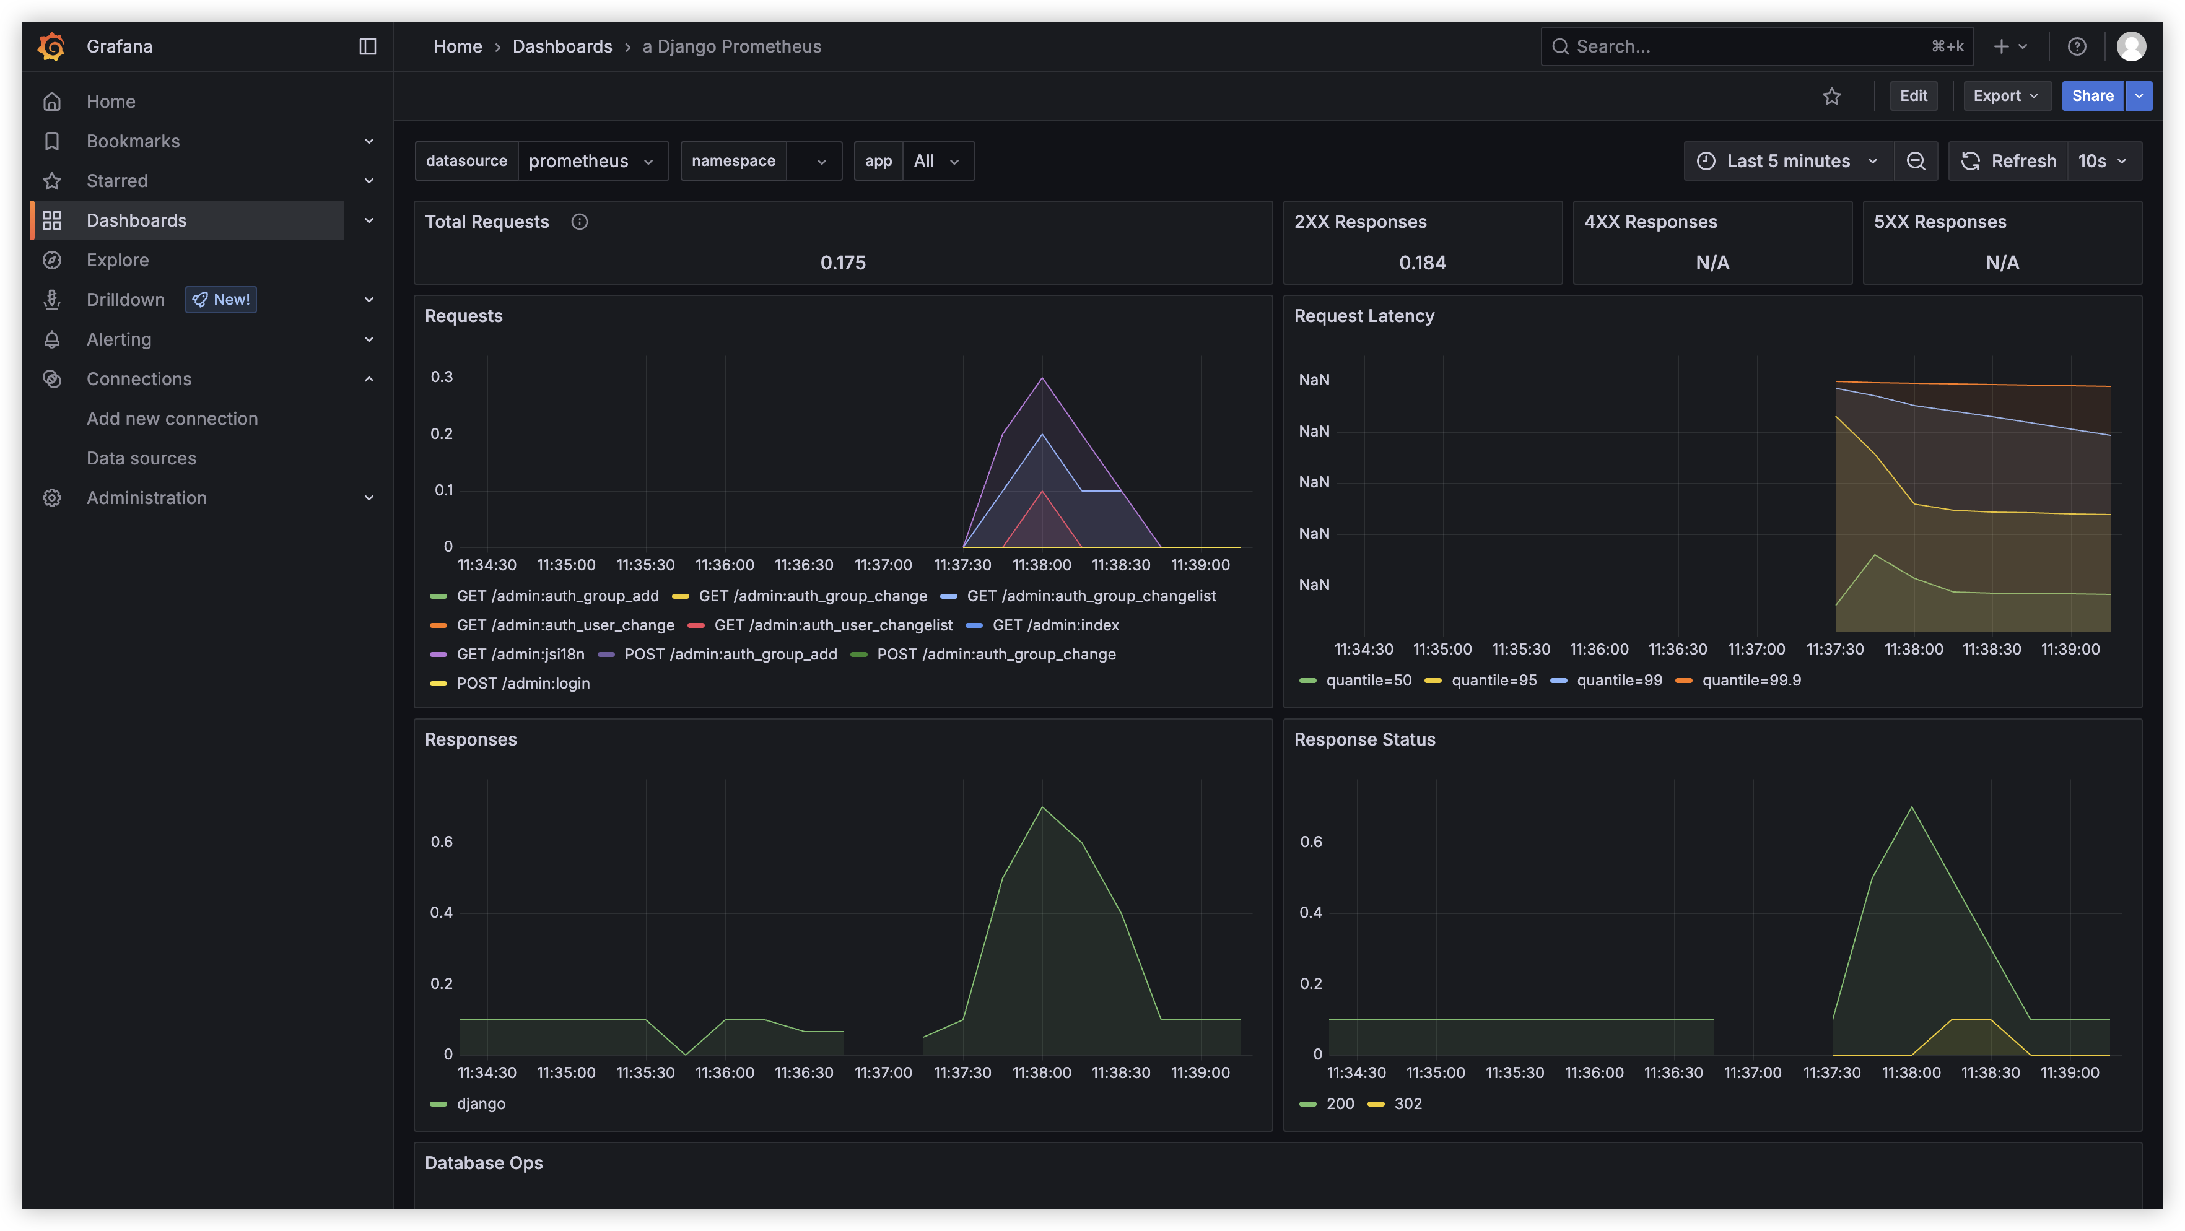Open the app All dropdown
Screen dimensions: 2185x1231
tap(938, 161)
